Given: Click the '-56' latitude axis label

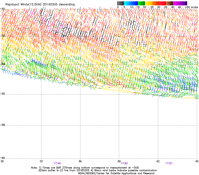Looking at the screenshot, I should pos(2,94).
